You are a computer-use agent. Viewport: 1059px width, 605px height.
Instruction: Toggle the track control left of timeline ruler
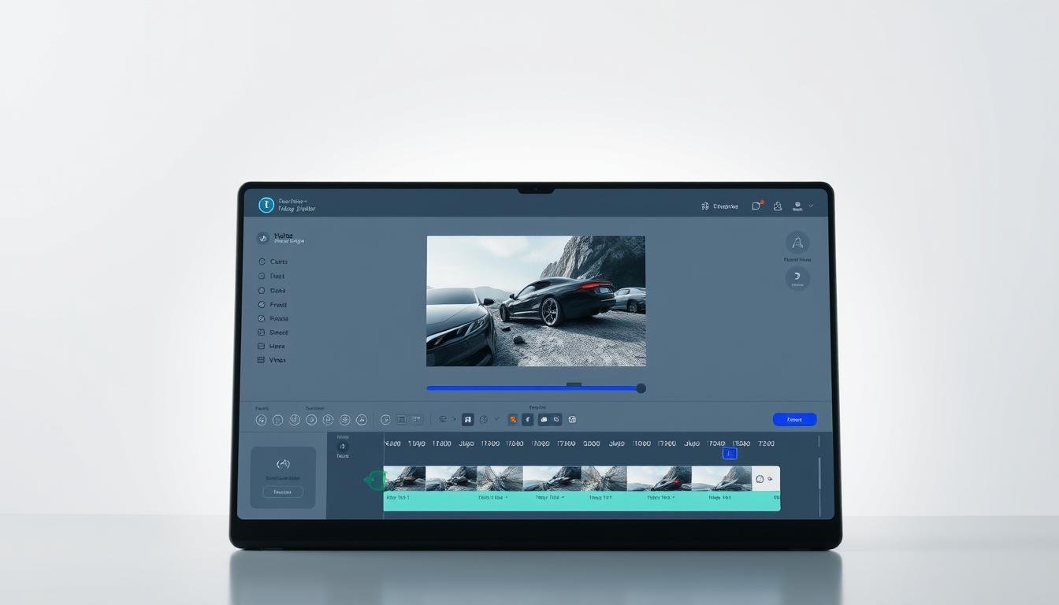coord(342,447)
